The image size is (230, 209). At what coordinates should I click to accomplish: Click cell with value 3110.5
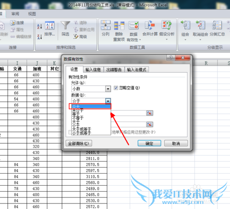coord(93,176)
